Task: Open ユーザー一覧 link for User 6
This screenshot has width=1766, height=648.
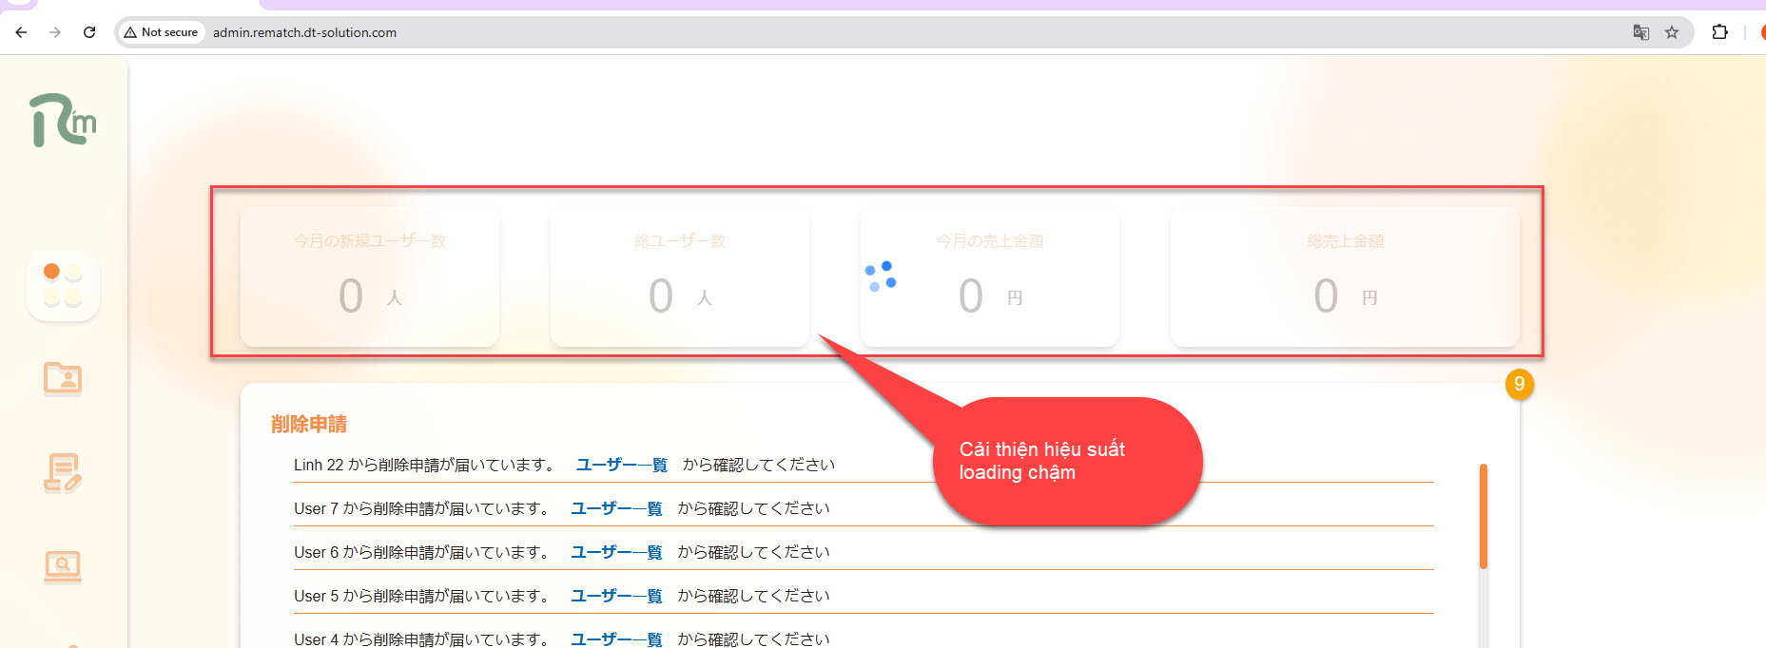Action: click(x=616, y=552)
